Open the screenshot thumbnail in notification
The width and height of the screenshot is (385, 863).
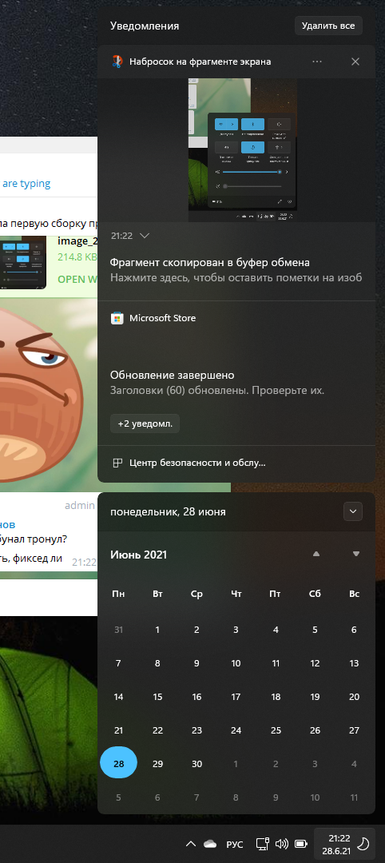point(242,150)
